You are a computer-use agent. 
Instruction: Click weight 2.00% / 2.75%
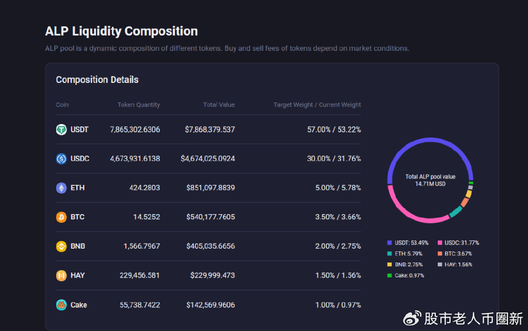[x=338, y=246]
